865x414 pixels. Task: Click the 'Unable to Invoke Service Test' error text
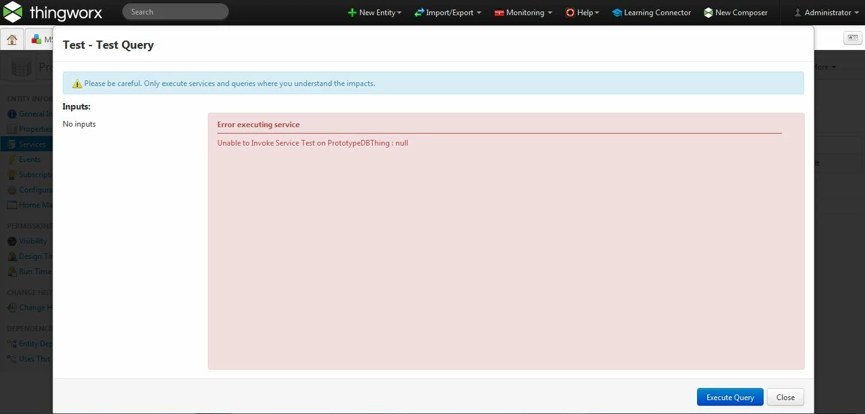point(312,143)
